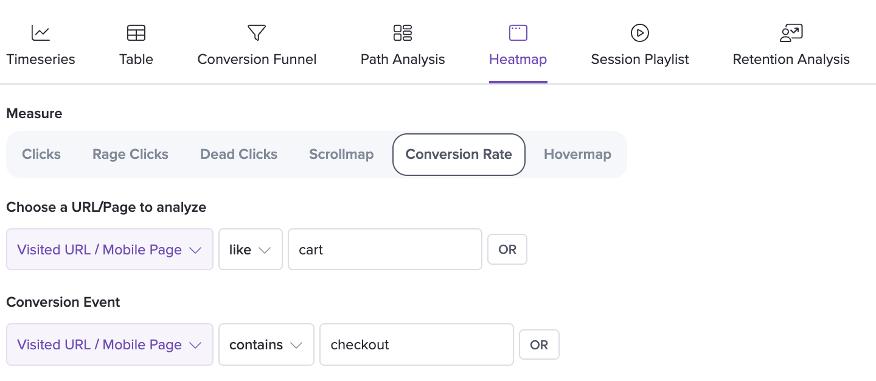This screenshot has height=381, width=876.
Task: Click the Timeseries line chart icon
Action: (41, 33)
